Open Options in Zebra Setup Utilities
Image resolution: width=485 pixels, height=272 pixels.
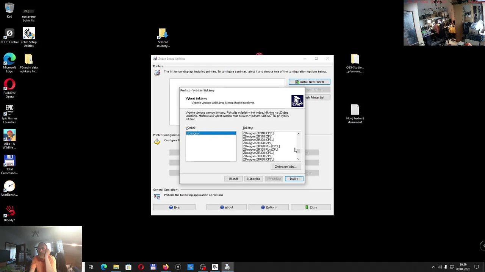click(269, 207)
